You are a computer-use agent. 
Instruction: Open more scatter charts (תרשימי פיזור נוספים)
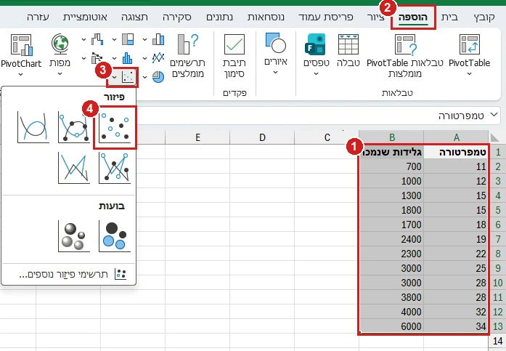73,274
